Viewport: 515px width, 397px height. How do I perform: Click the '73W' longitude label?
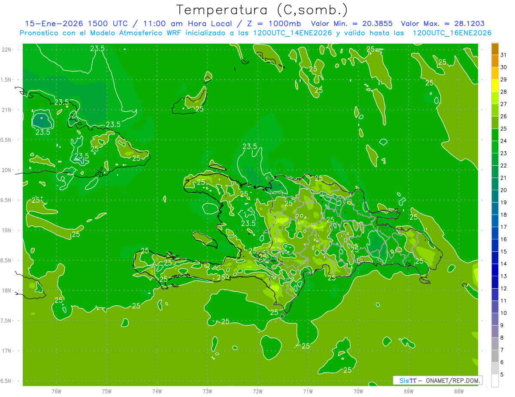click(207, 391)
